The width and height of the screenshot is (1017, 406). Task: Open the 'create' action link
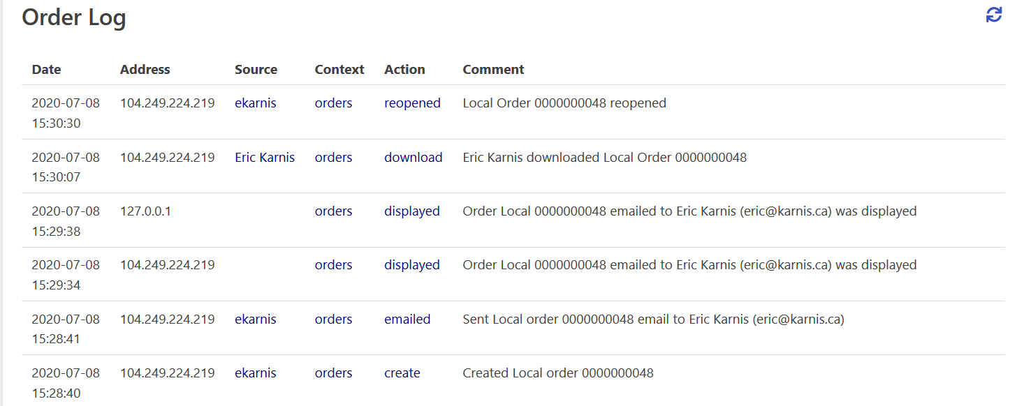click(402, 373)
